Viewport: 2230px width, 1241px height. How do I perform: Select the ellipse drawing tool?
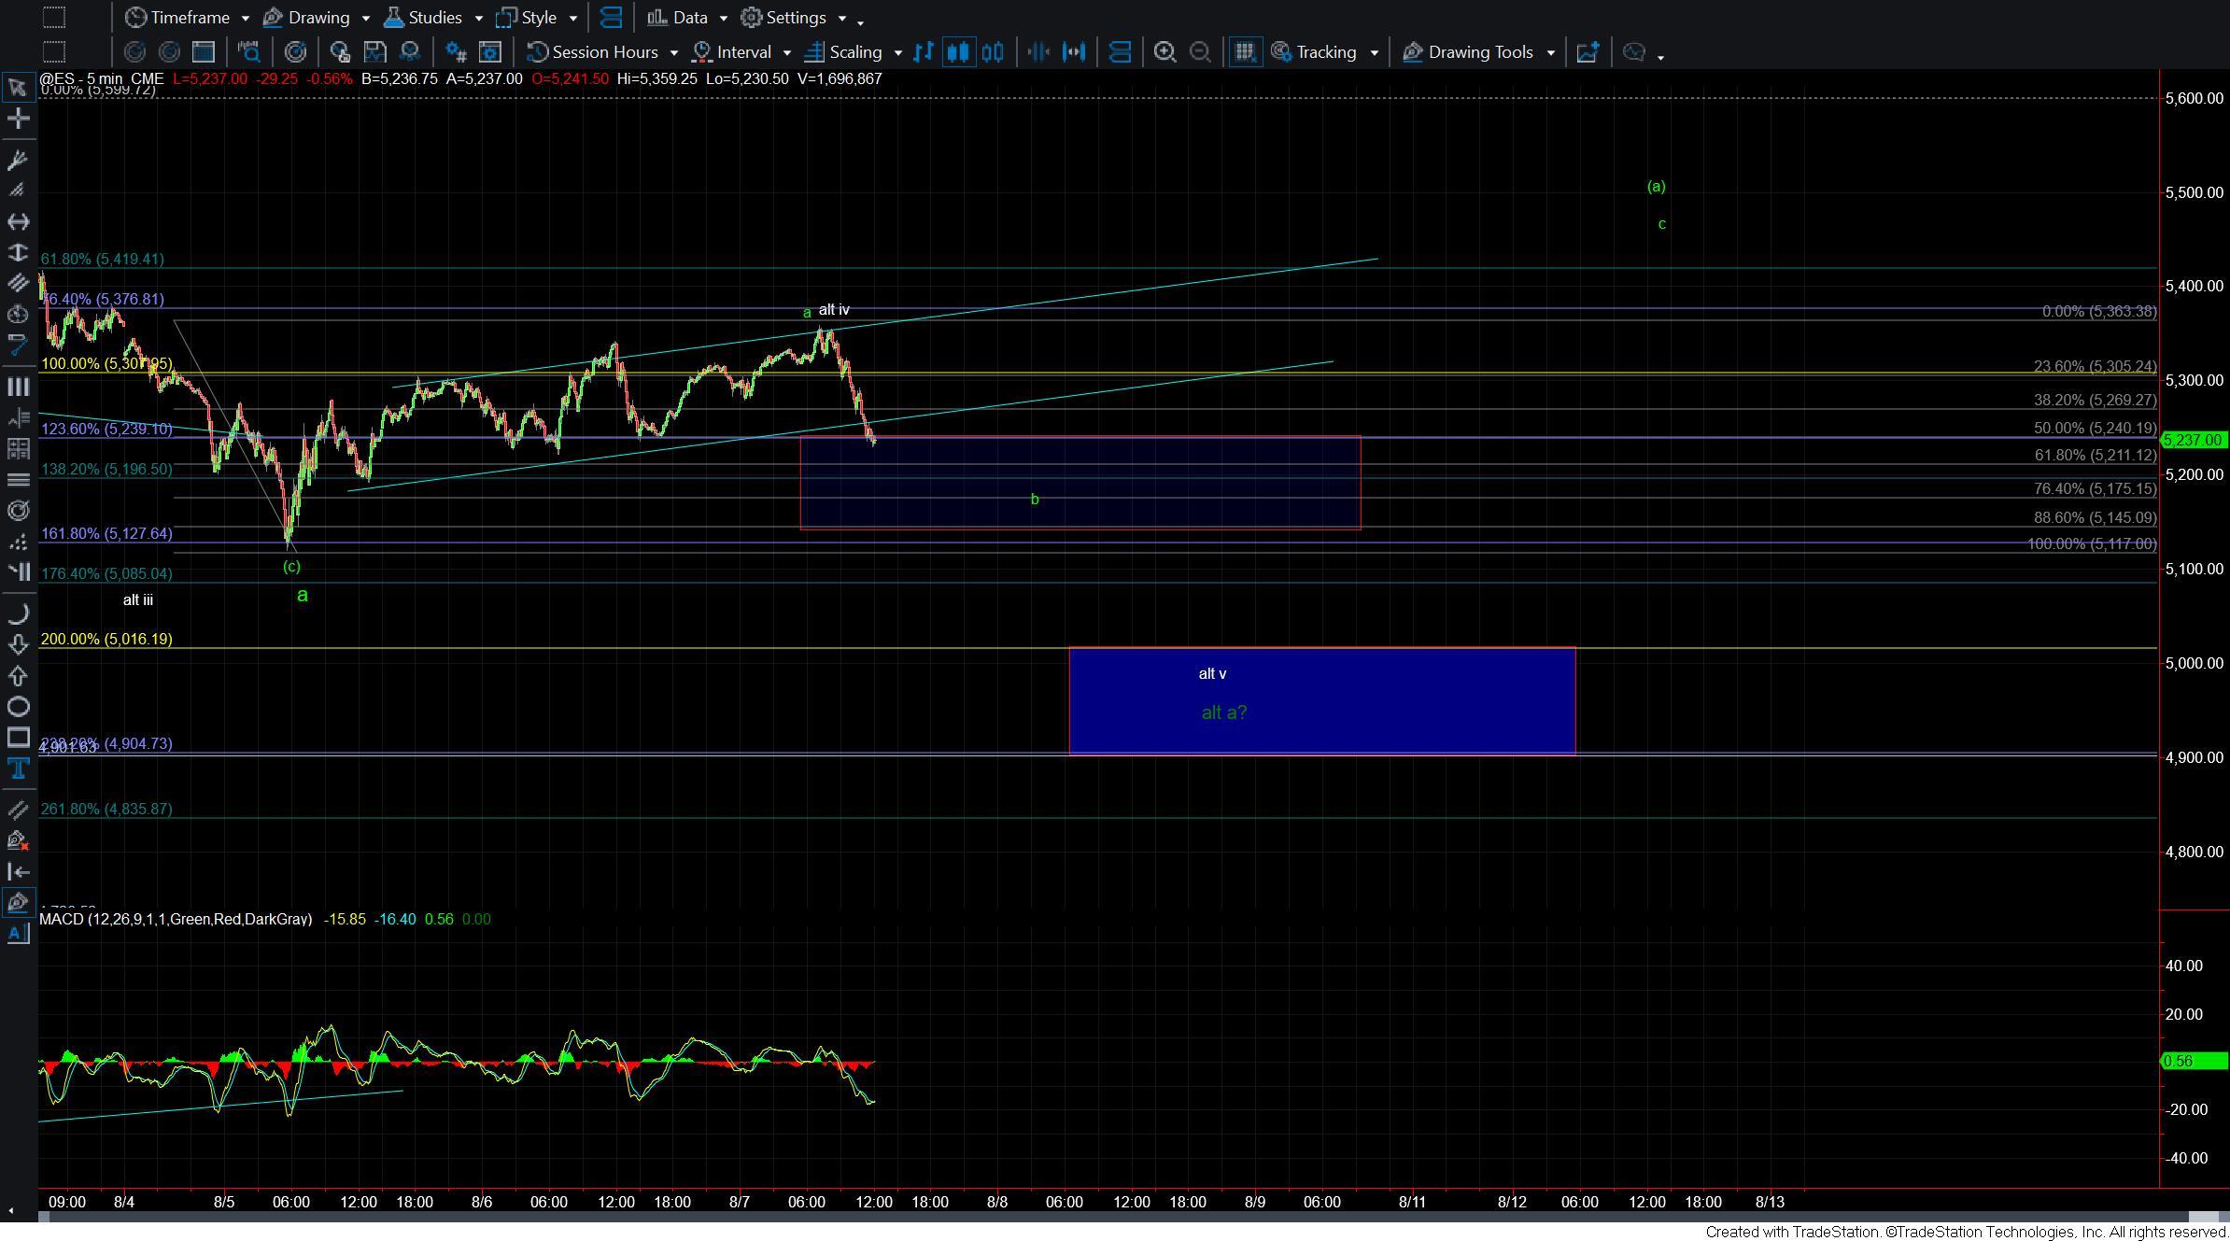point(17,707)
